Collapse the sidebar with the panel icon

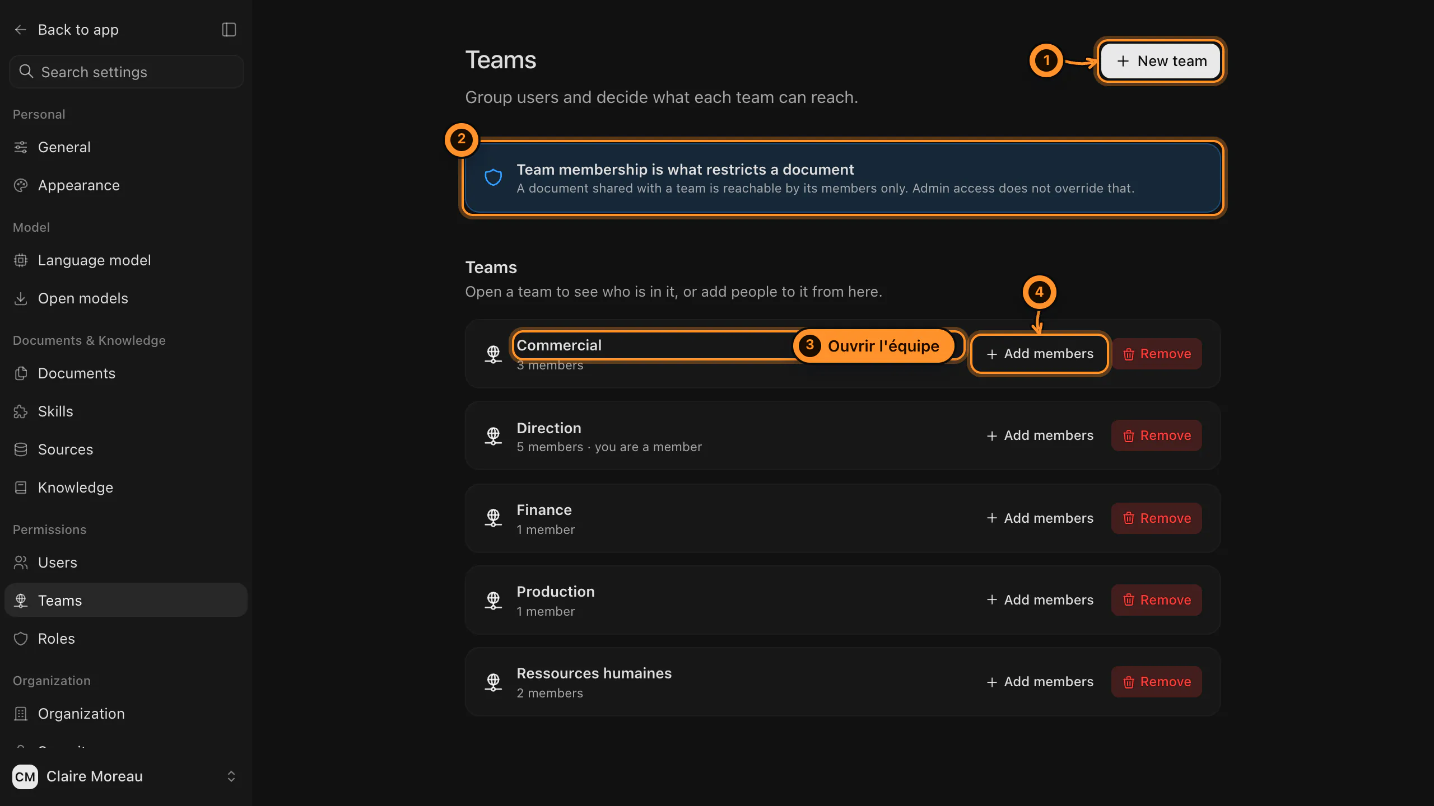click(229, 30)
